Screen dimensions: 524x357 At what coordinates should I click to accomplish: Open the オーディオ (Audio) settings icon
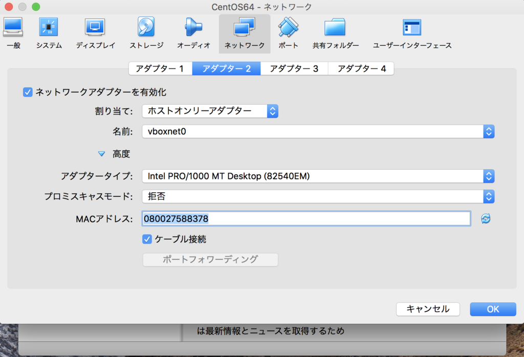point(193,33)
